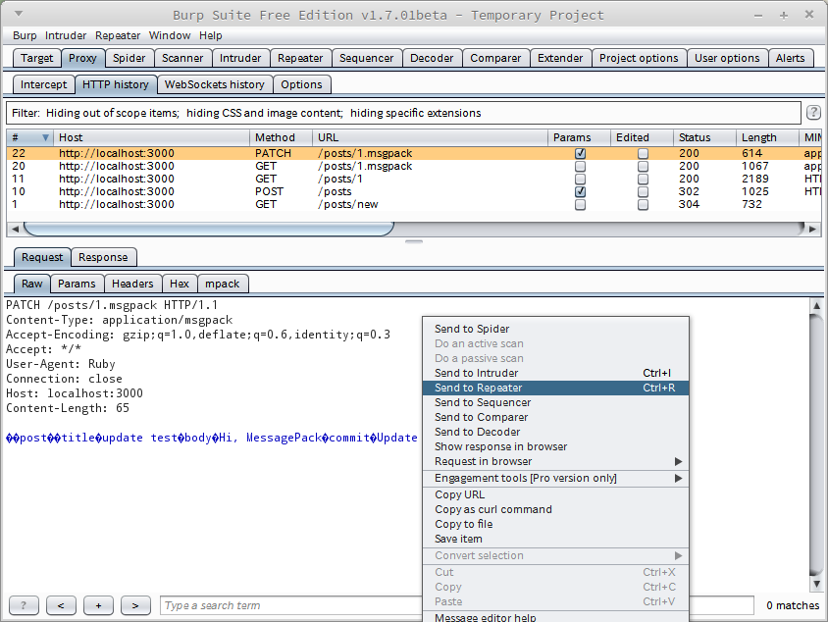Toggle Params checkbox for POST /posts row
This screenshot has width=828, height=622.
[x=581, y=192]
